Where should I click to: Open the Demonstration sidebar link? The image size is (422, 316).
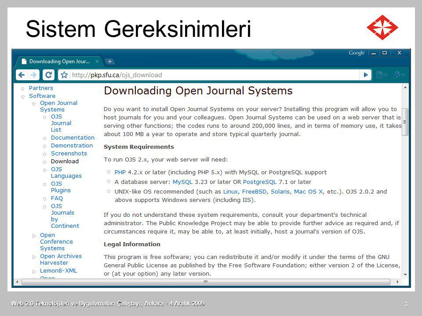click(72, 145)
